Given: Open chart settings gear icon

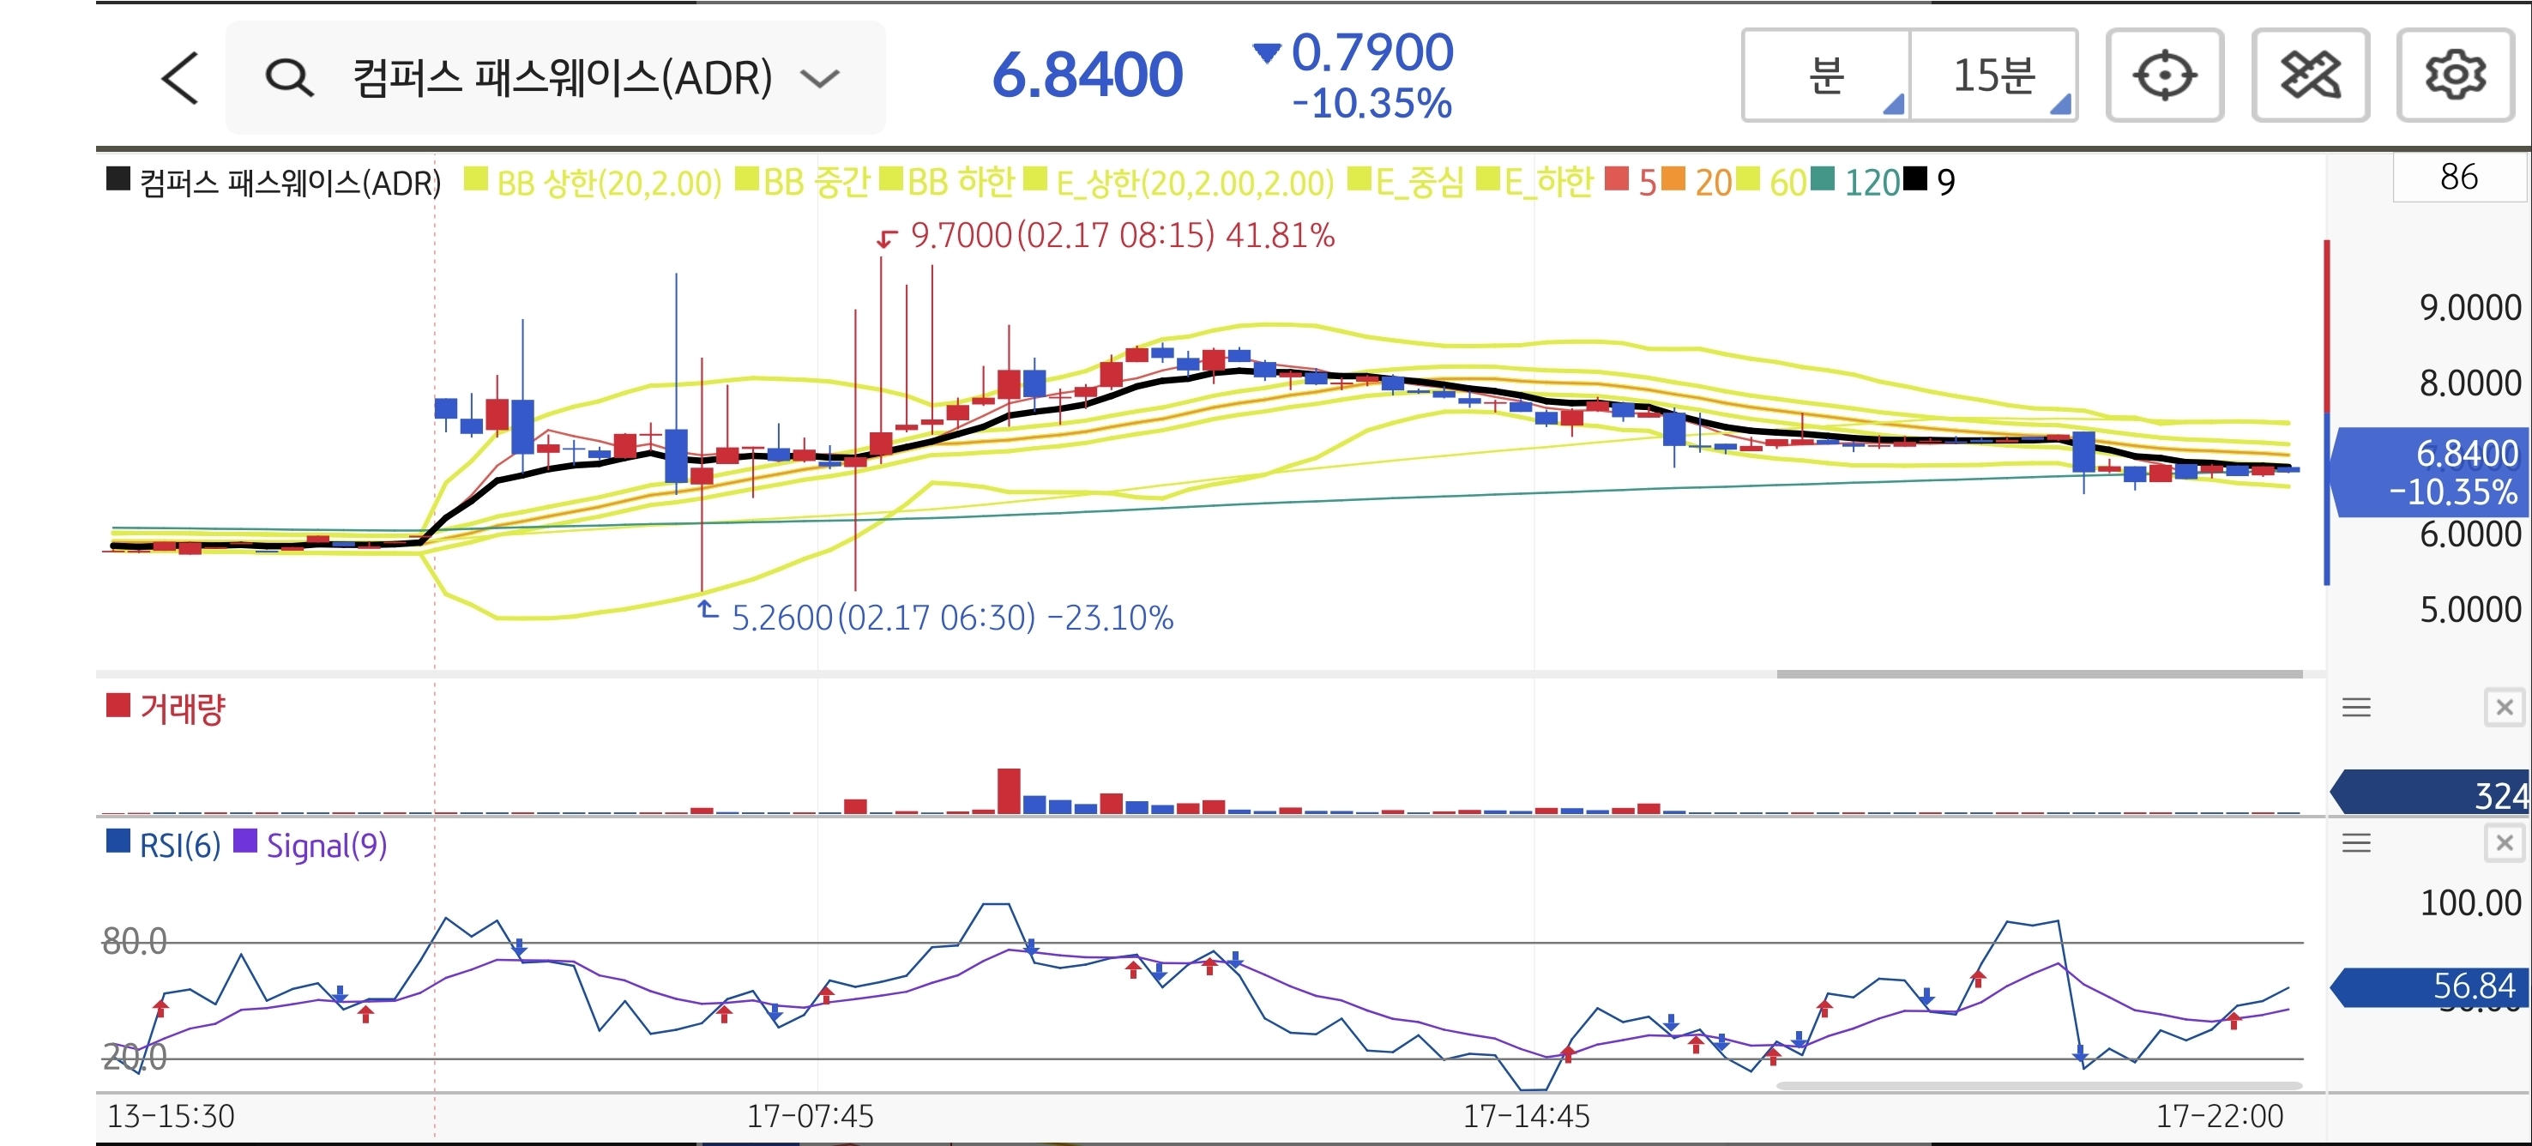Looking at the screenshot, I should (x=2454, y=75).
